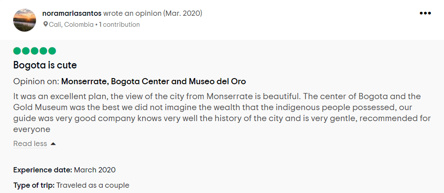Open noramariasantos sunset profile avatar
The width and height of the screenshot is (444, 193).
click(25, 20)
